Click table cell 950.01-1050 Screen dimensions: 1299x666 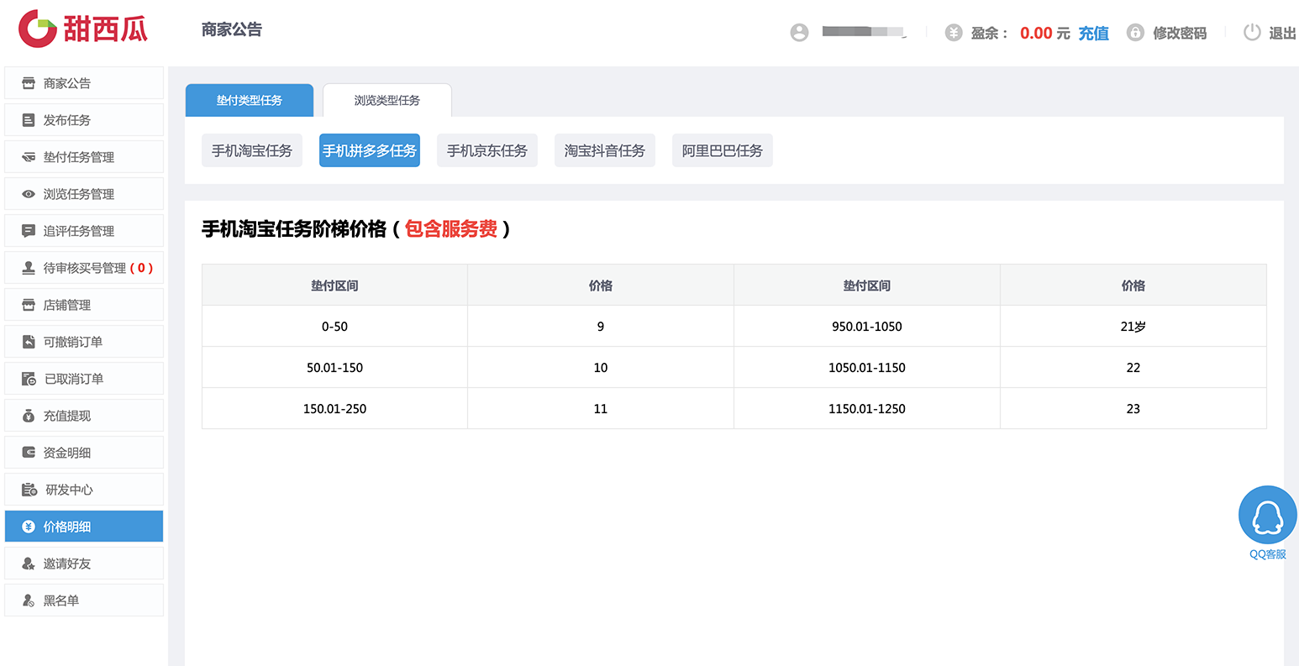[x=867, y=326]
